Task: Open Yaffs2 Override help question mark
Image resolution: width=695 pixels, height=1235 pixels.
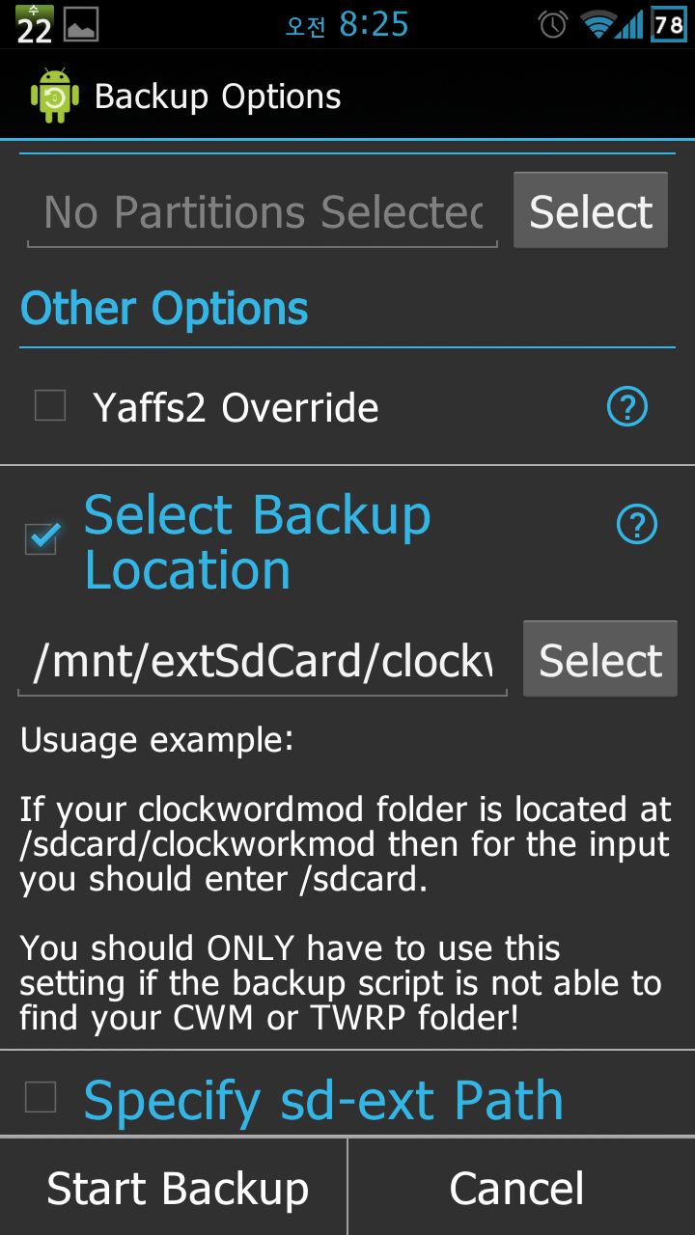Action: tap(626, 407)
